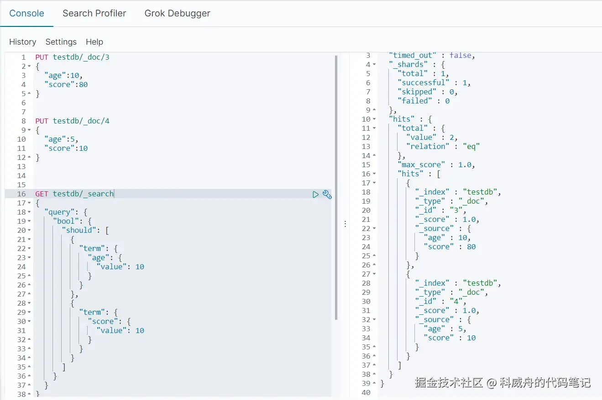Click the "GET testdb/_search" request line

(74, 194)
